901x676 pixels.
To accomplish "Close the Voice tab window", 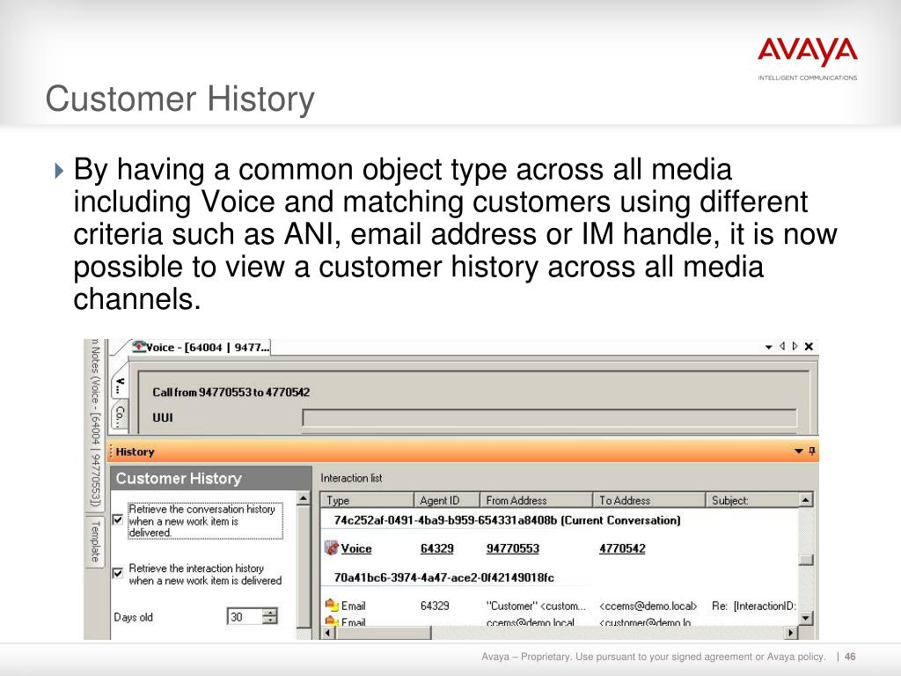I will 809,346.
